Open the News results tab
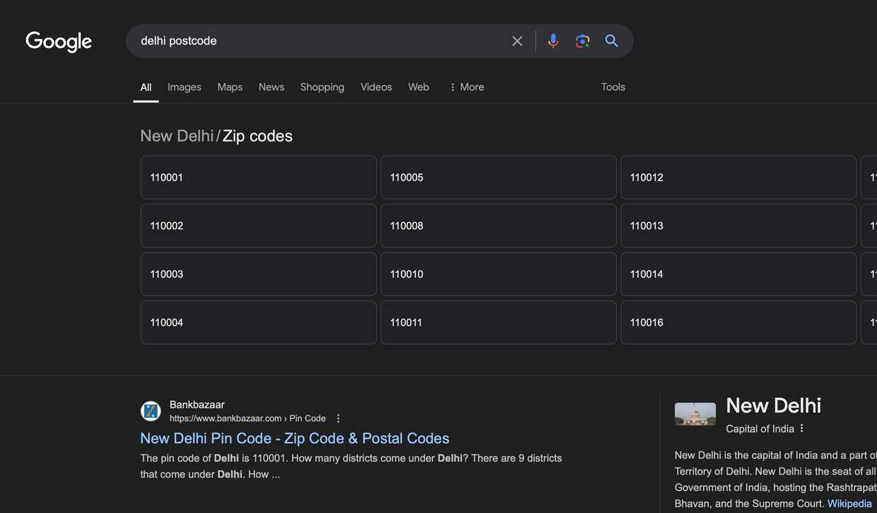 point(271,87)
